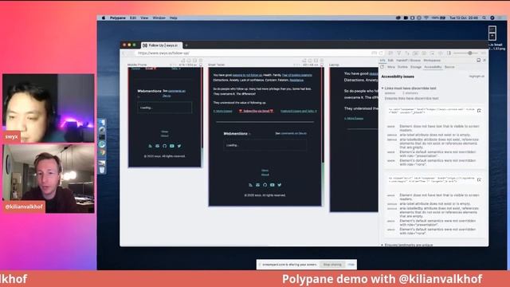Select the Workspaces tab in the panel header

[432, 61]
